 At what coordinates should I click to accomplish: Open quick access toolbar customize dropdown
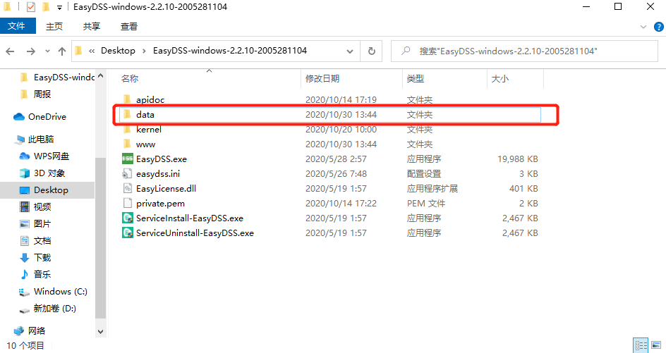pos(59,7)
